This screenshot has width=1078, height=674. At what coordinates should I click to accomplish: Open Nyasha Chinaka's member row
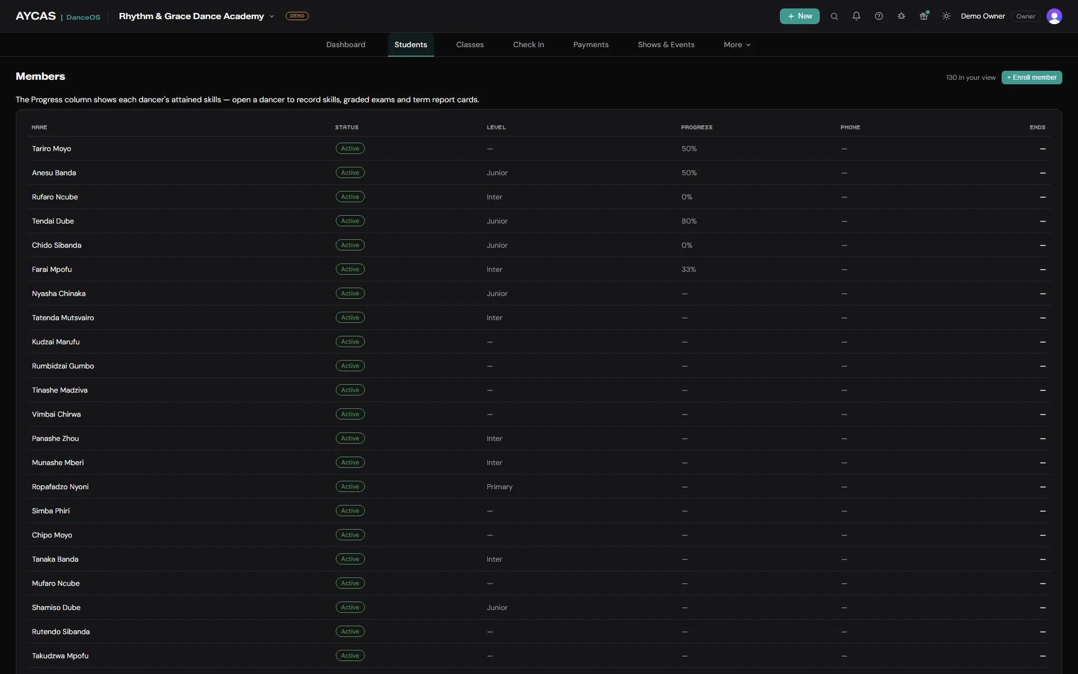point(539,293)
